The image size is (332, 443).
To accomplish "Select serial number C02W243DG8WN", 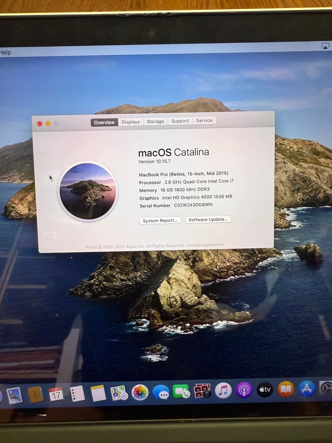I will coord(193,205).
